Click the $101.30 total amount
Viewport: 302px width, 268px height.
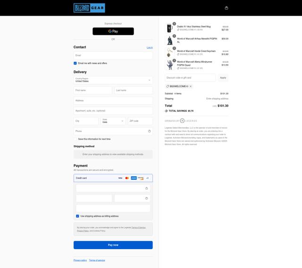click(x=223, y=106)
